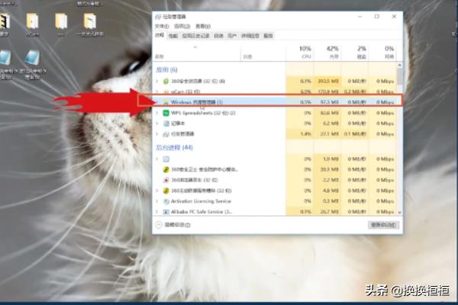Screen dimensions: 458x305
Task: Expand the Alibaba PC Safe Service row
Action: [x=157, y=212]
